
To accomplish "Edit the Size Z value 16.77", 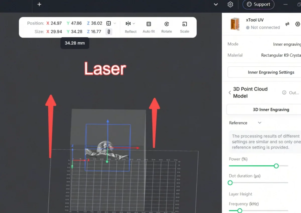I will coord(96,32).
